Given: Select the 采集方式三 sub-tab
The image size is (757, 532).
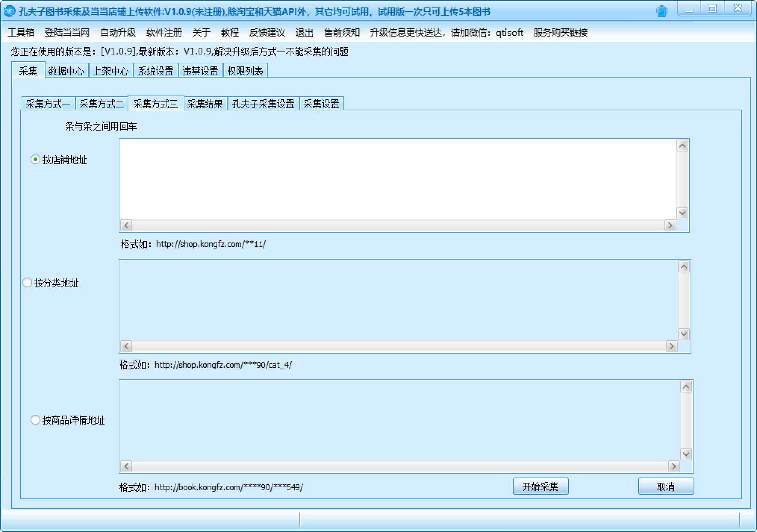Looking at the screenshot, I should click(x=156, y=103).
